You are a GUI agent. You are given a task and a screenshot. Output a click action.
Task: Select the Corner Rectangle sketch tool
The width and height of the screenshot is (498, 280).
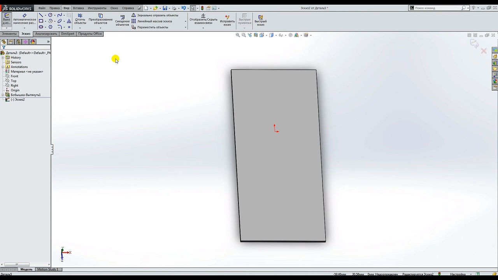click(41, 21)
